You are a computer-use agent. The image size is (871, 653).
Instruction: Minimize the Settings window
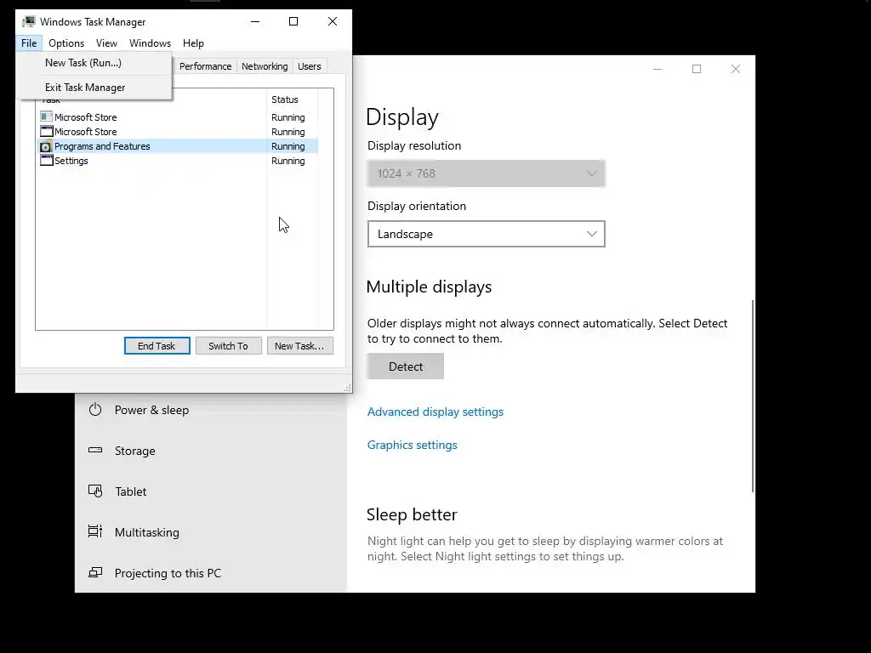coord(658,69)
